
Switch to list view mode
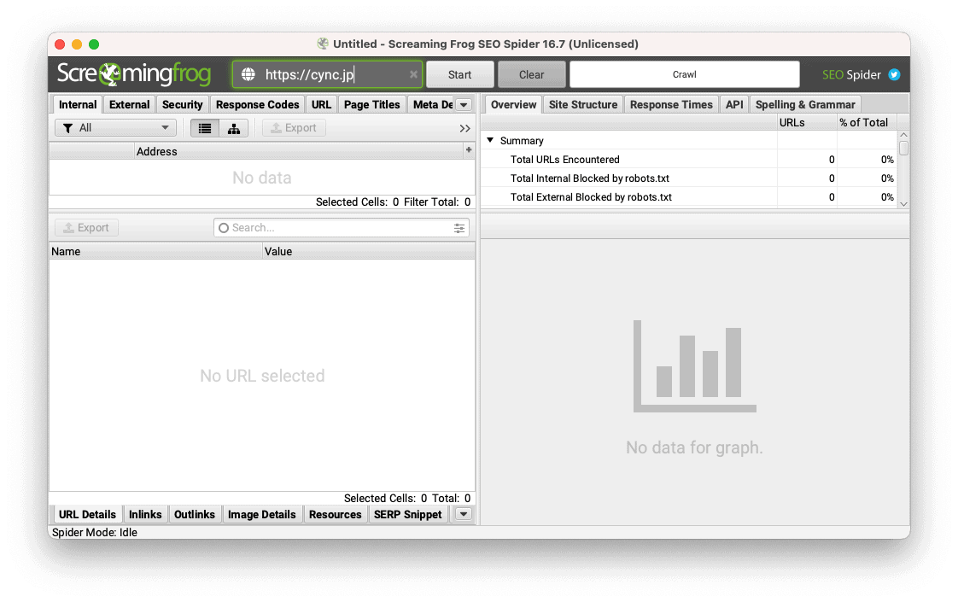pos(205,128)
